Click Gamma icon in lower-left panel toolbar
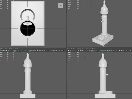This screenshot has width=132, height=99. point(65,51)
